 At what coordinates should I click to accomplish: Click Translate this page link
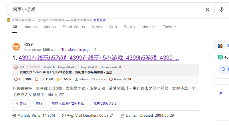76,50
